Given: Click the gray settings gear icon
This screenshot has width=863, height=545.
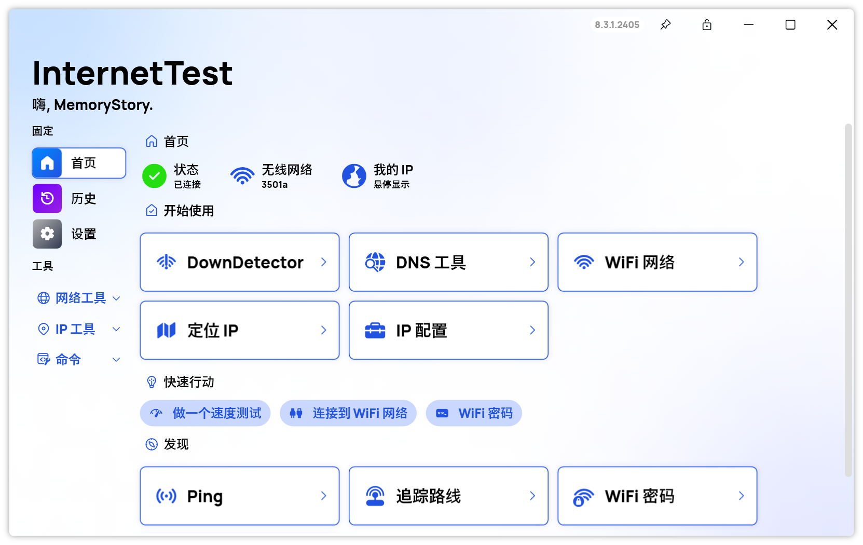Looking at the screenshot, I should click(47, 234).
